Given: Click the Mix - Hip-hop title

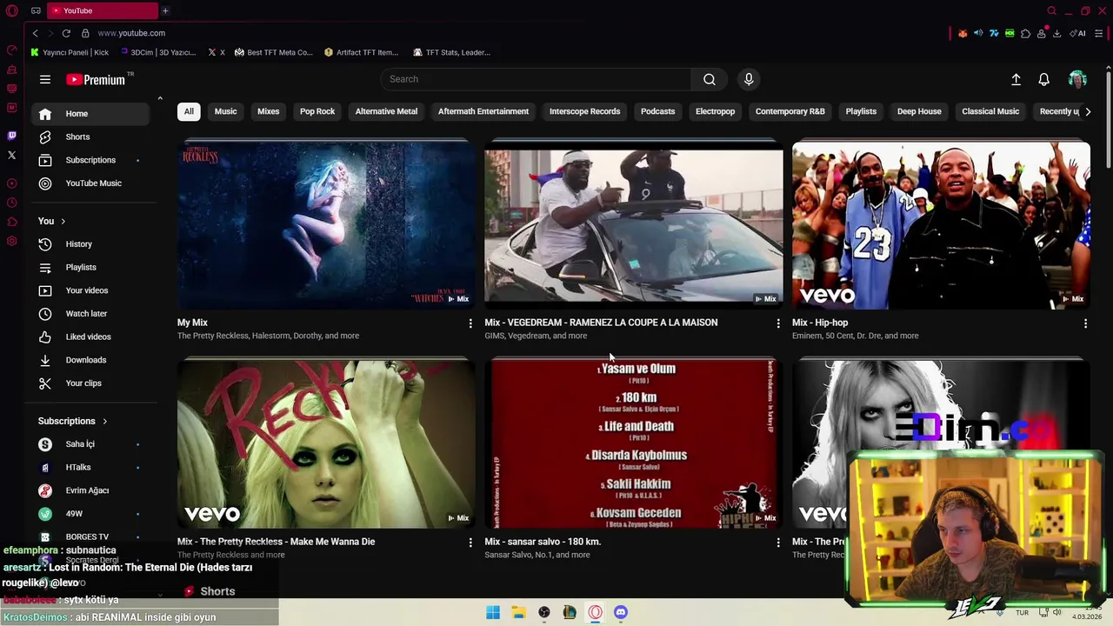Looking at the screenshot, I should [x=820, y=323].
